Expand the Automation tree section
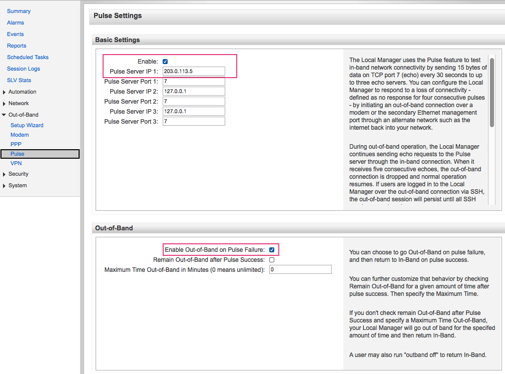505x374 pixels. pos(5,92)
